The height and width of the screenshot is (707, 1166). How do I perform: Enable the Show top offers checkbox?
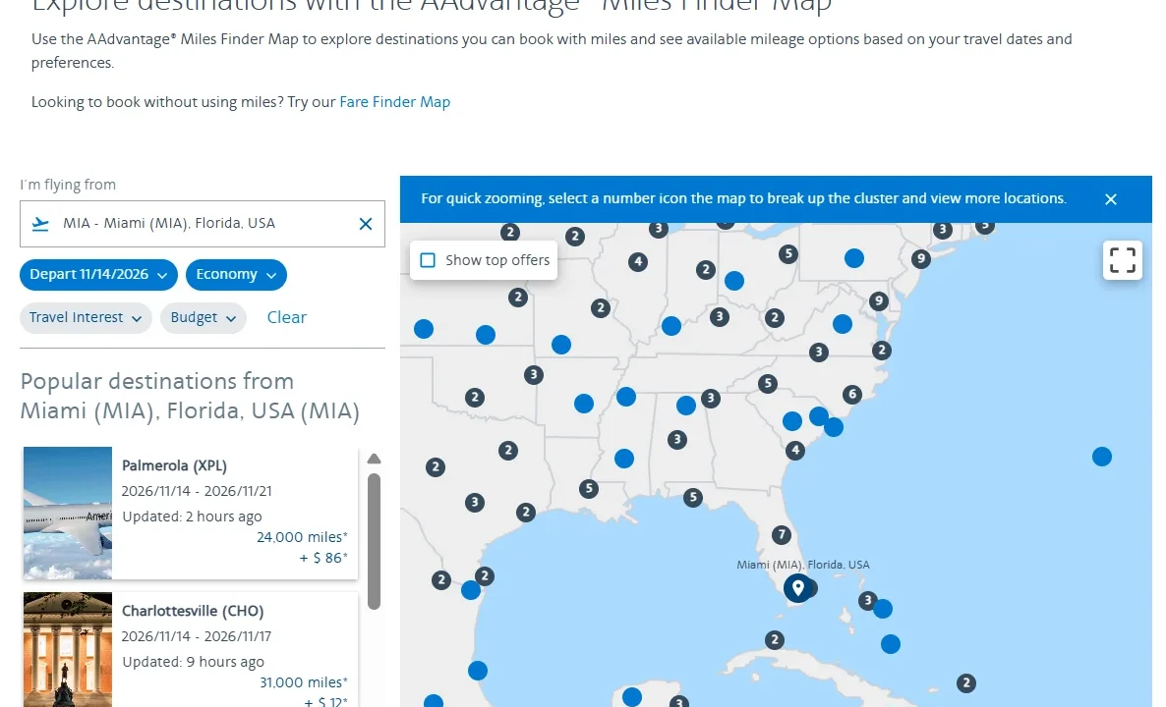pyautogui.click(x=428, y=260)
